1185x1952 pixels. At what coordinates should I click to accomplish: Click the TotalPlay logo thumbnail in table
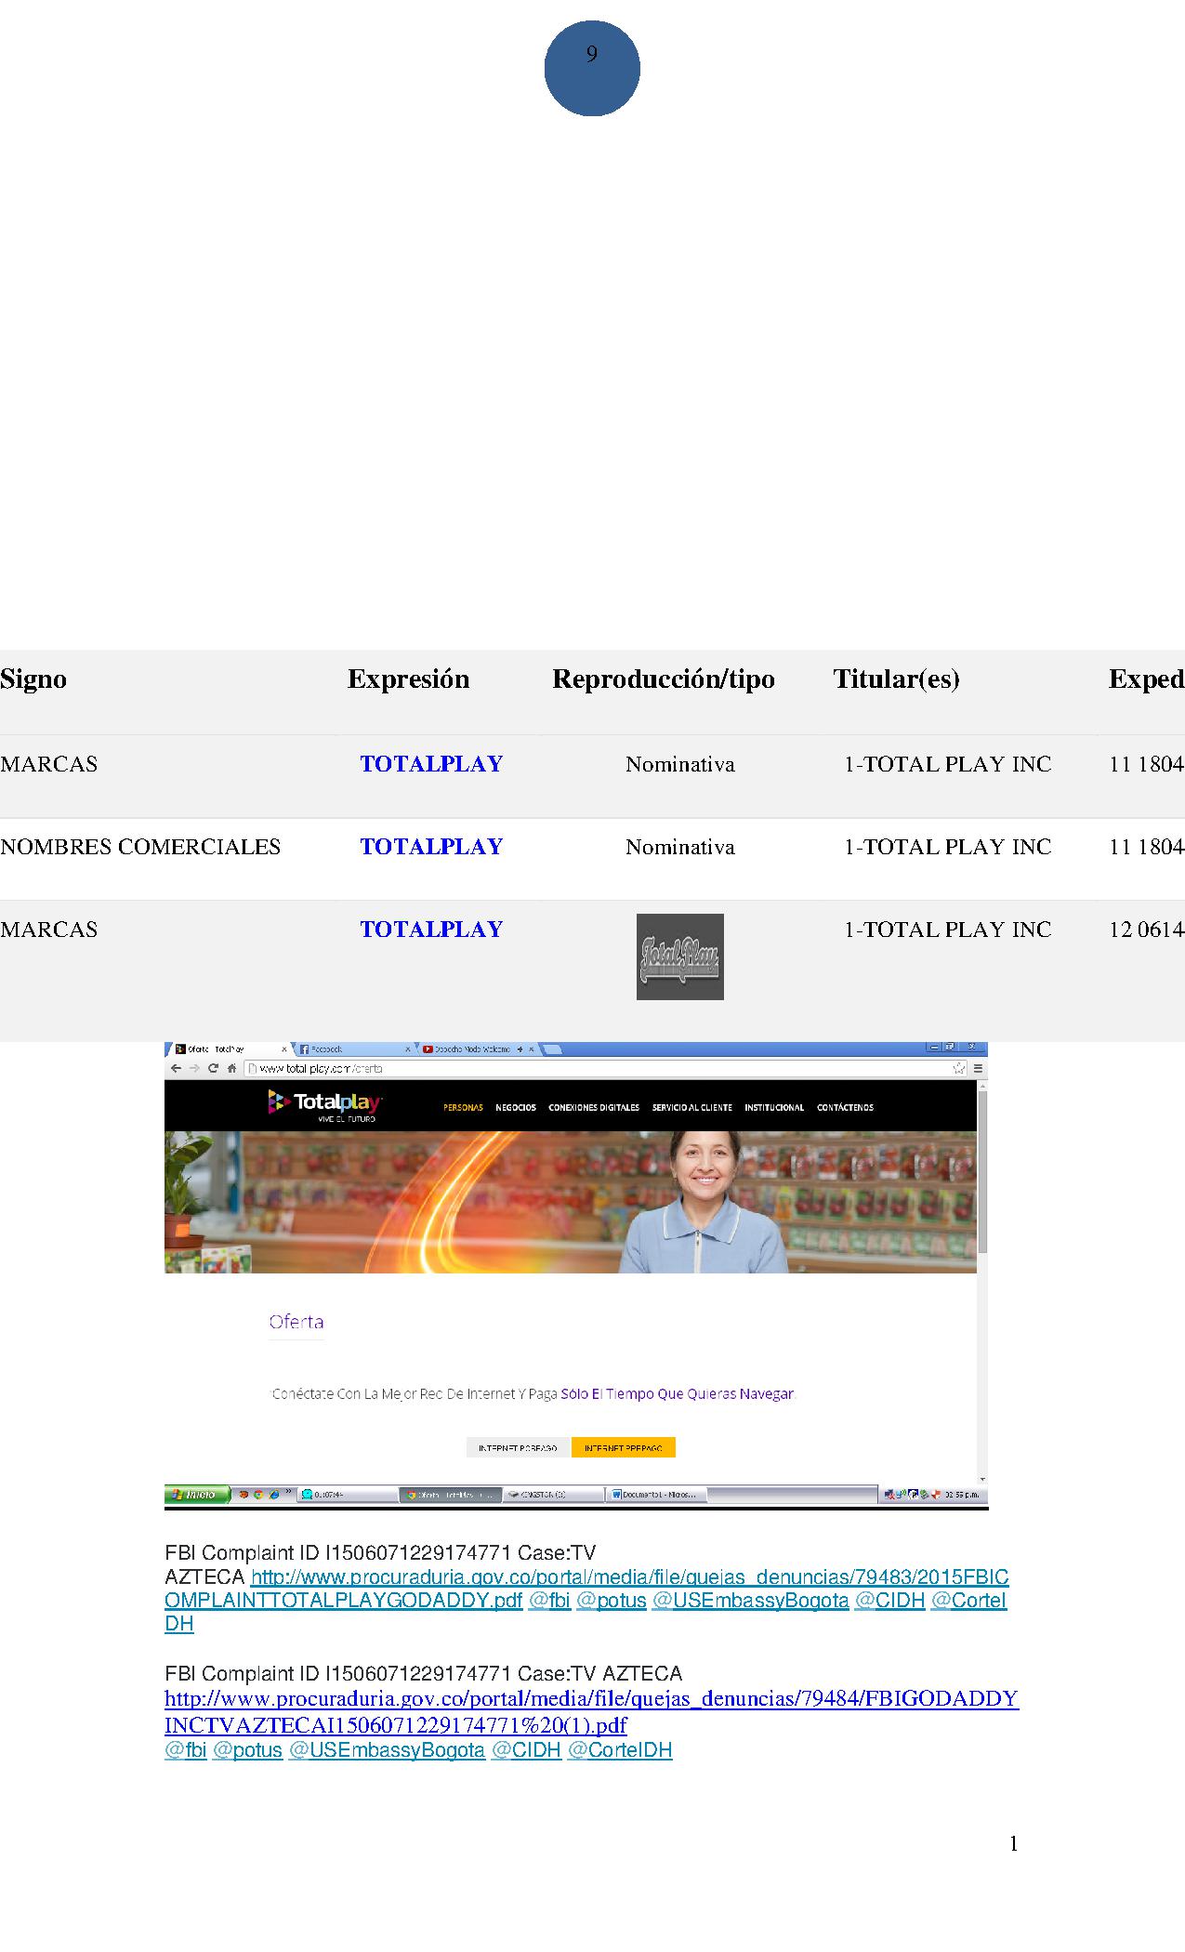680,956
